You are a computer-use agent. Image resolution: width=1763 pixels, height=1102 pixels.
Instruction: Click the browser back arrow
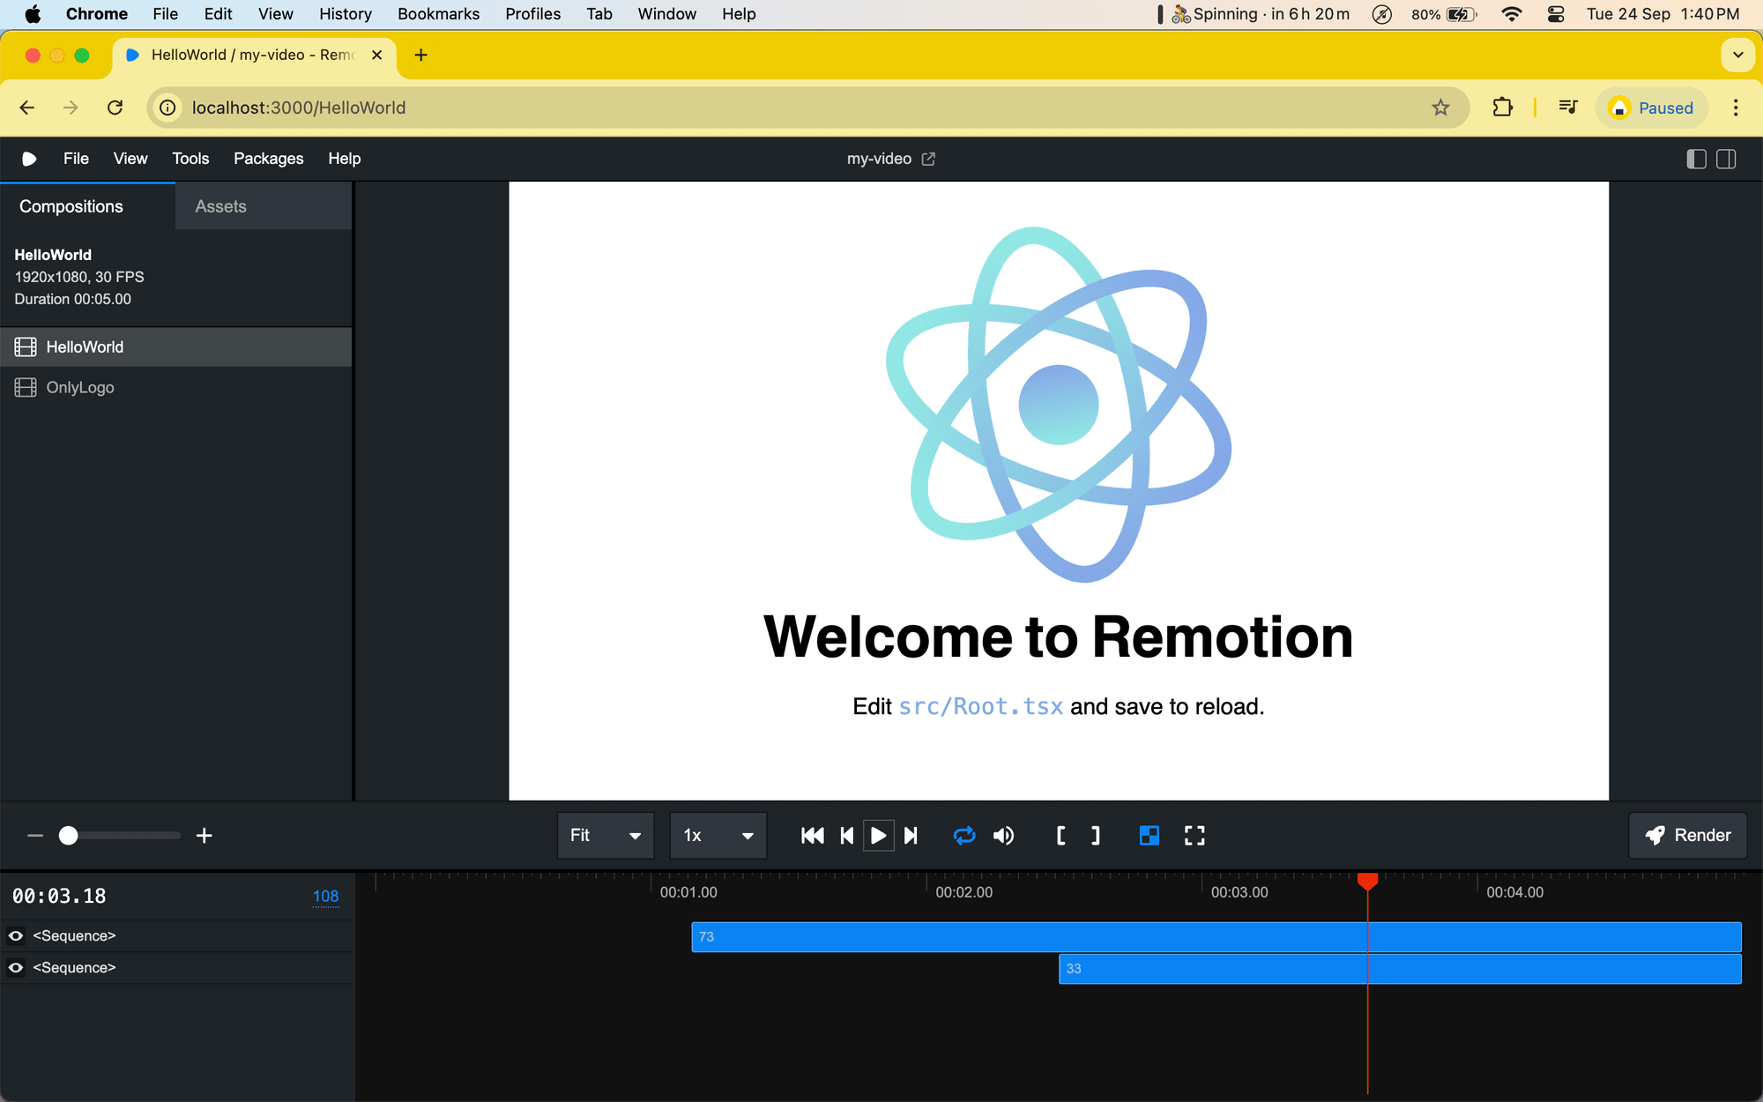point(27,108)
